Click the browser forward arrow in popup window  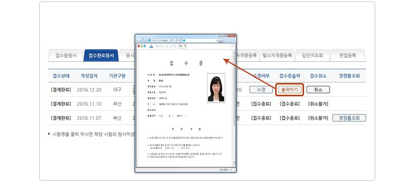(145, 40)
